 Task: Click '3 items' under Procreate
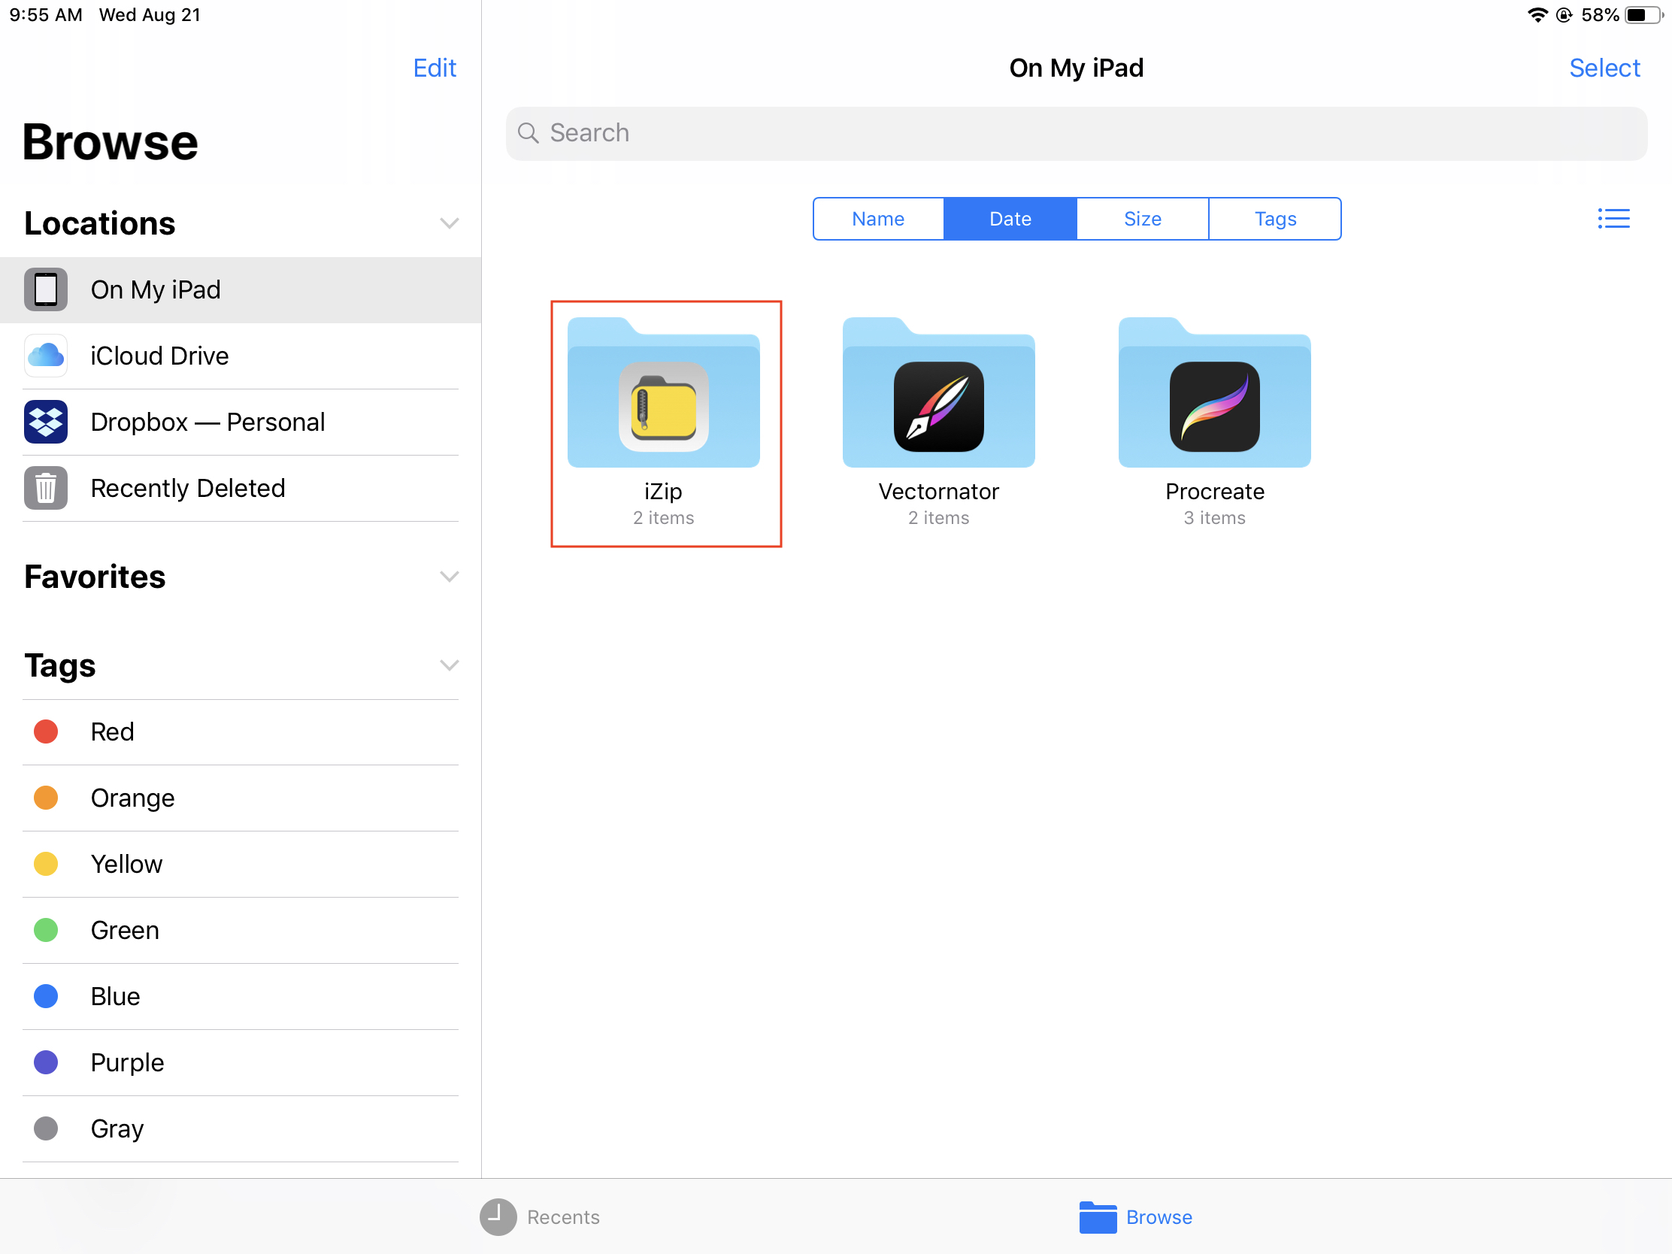pyautogui.click(x=1215, y=518)
